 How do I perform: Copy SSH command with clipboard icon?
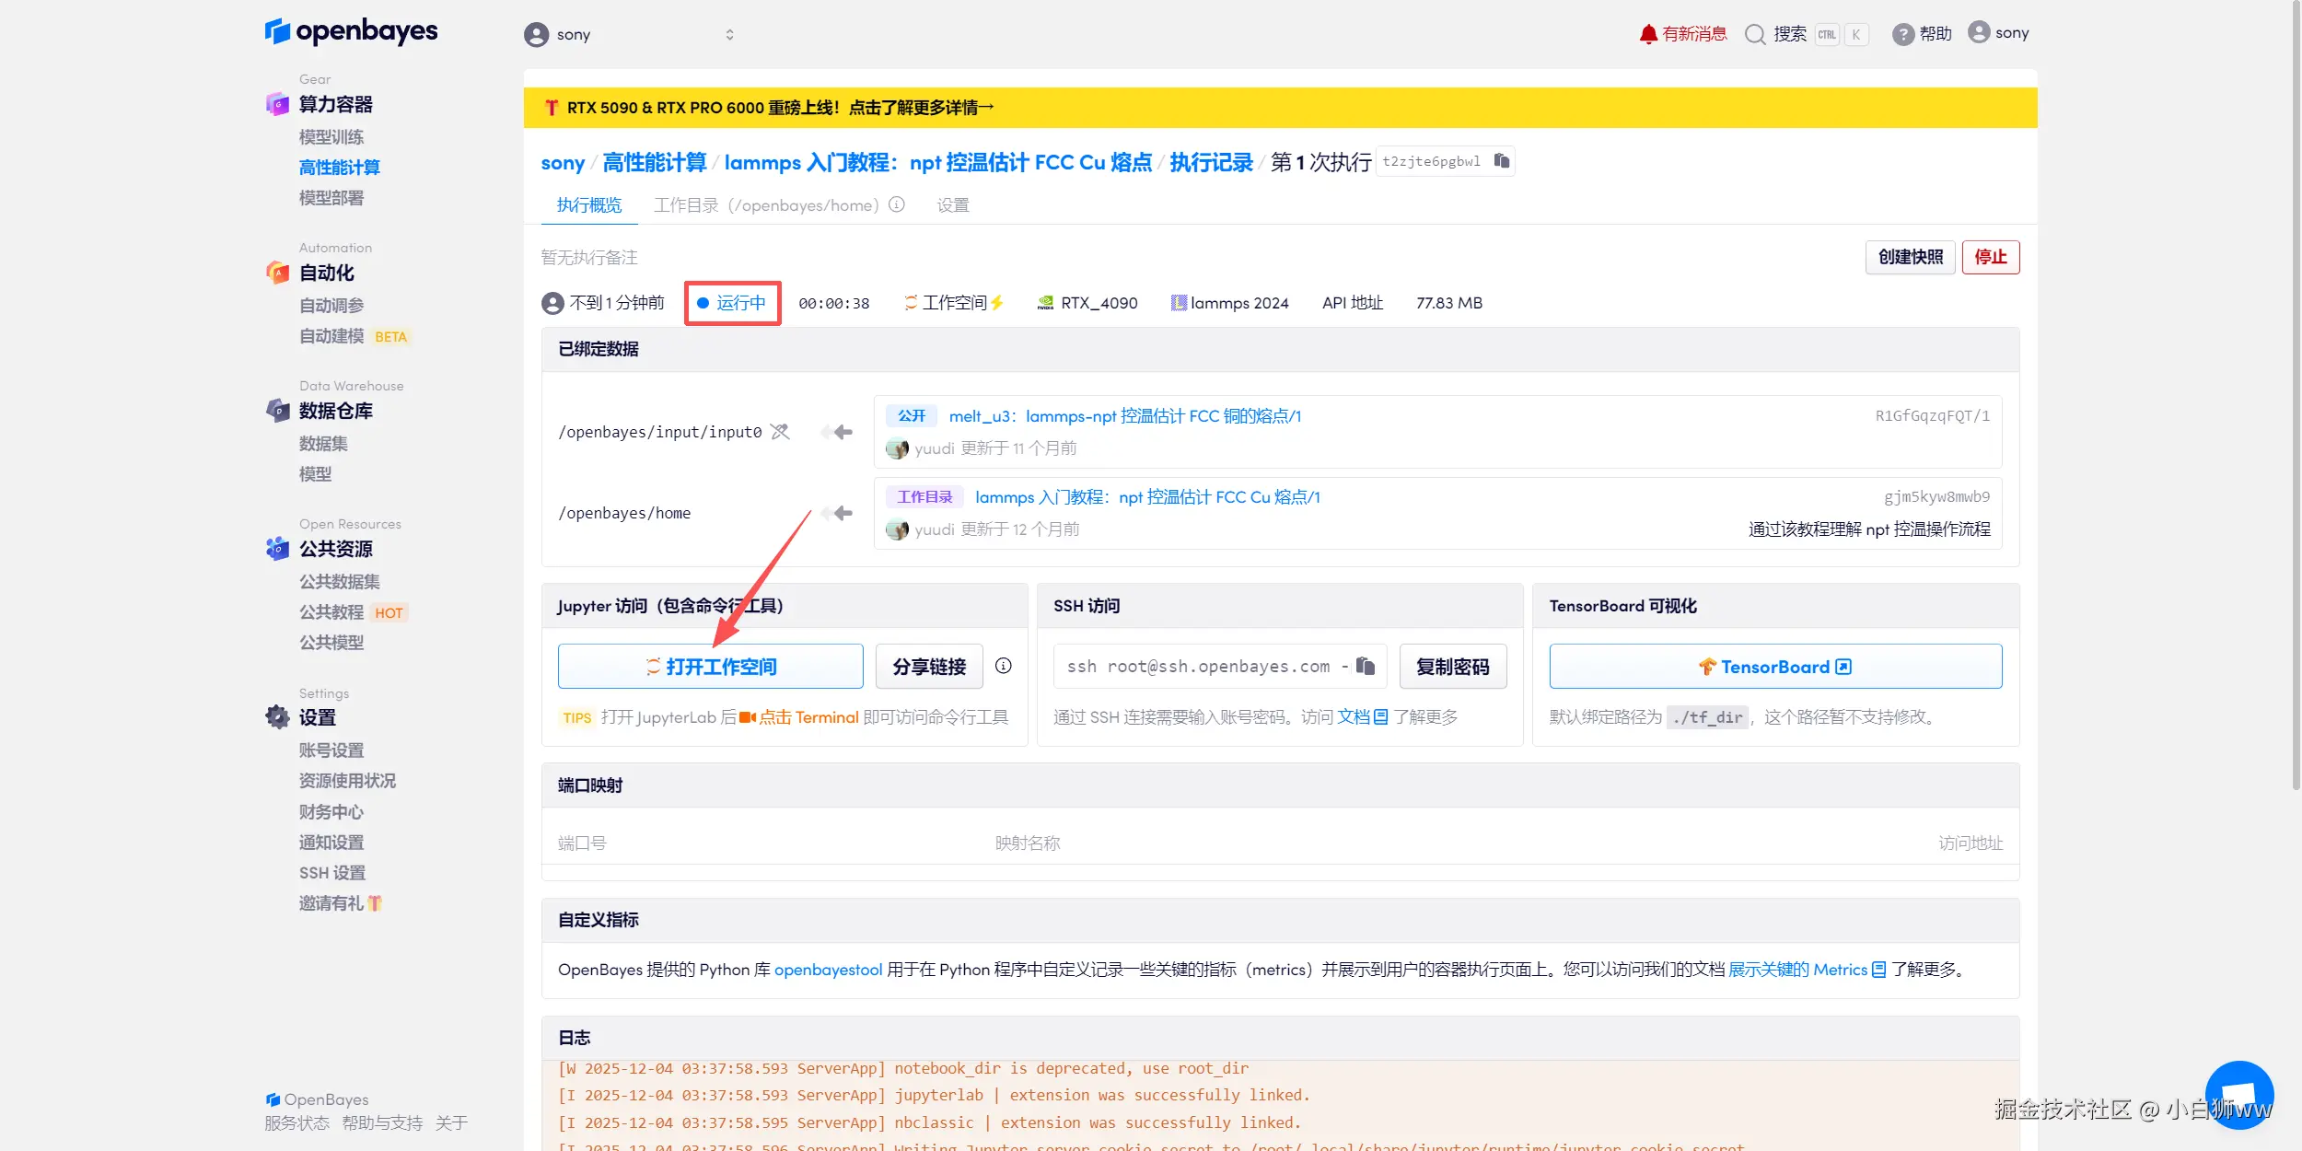[1366, 666]
